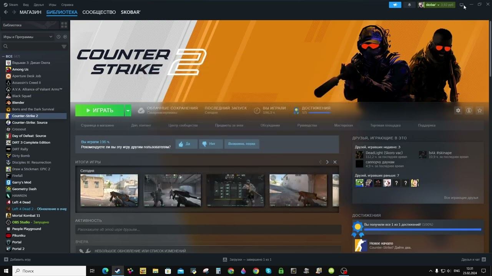The height and width of the screenshot is (276, 492).
Task: Collapse the ВСЕ games category
Action: (3, 56)
